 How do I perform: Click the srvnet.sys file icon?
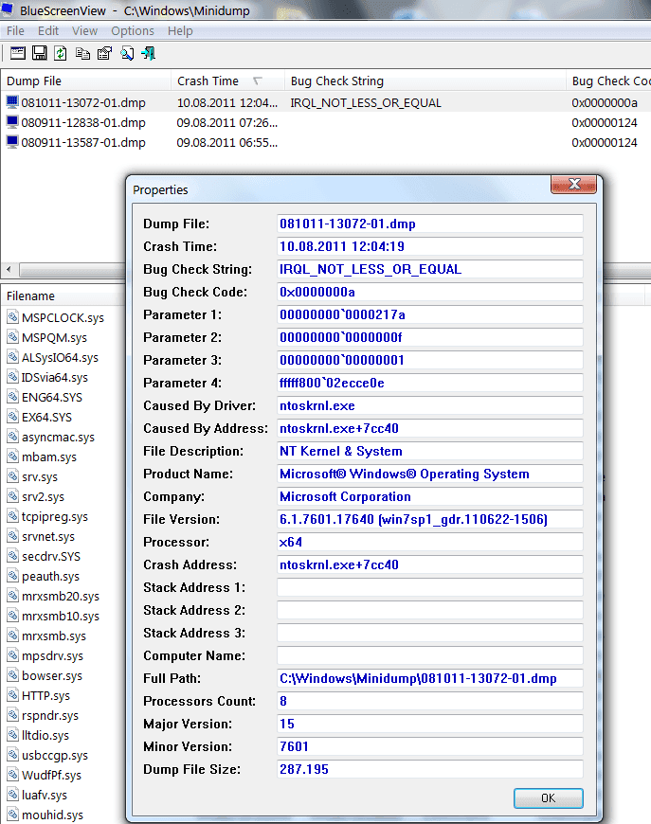(12, 536)
